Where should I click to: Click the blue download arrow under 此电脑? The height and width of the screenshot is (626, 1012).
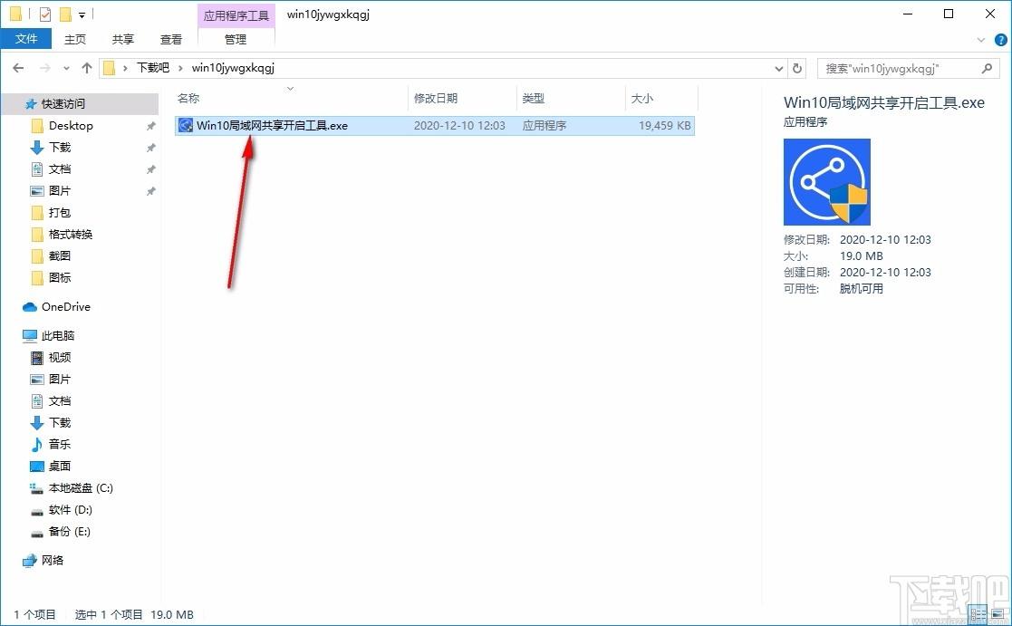click(x=37, y=423)
